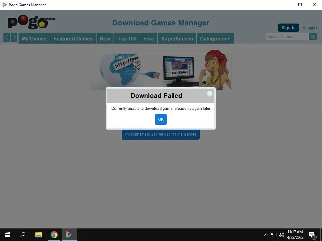322x241 pixels.
Task: Open the network status tray icon
Action: [274, 235]
